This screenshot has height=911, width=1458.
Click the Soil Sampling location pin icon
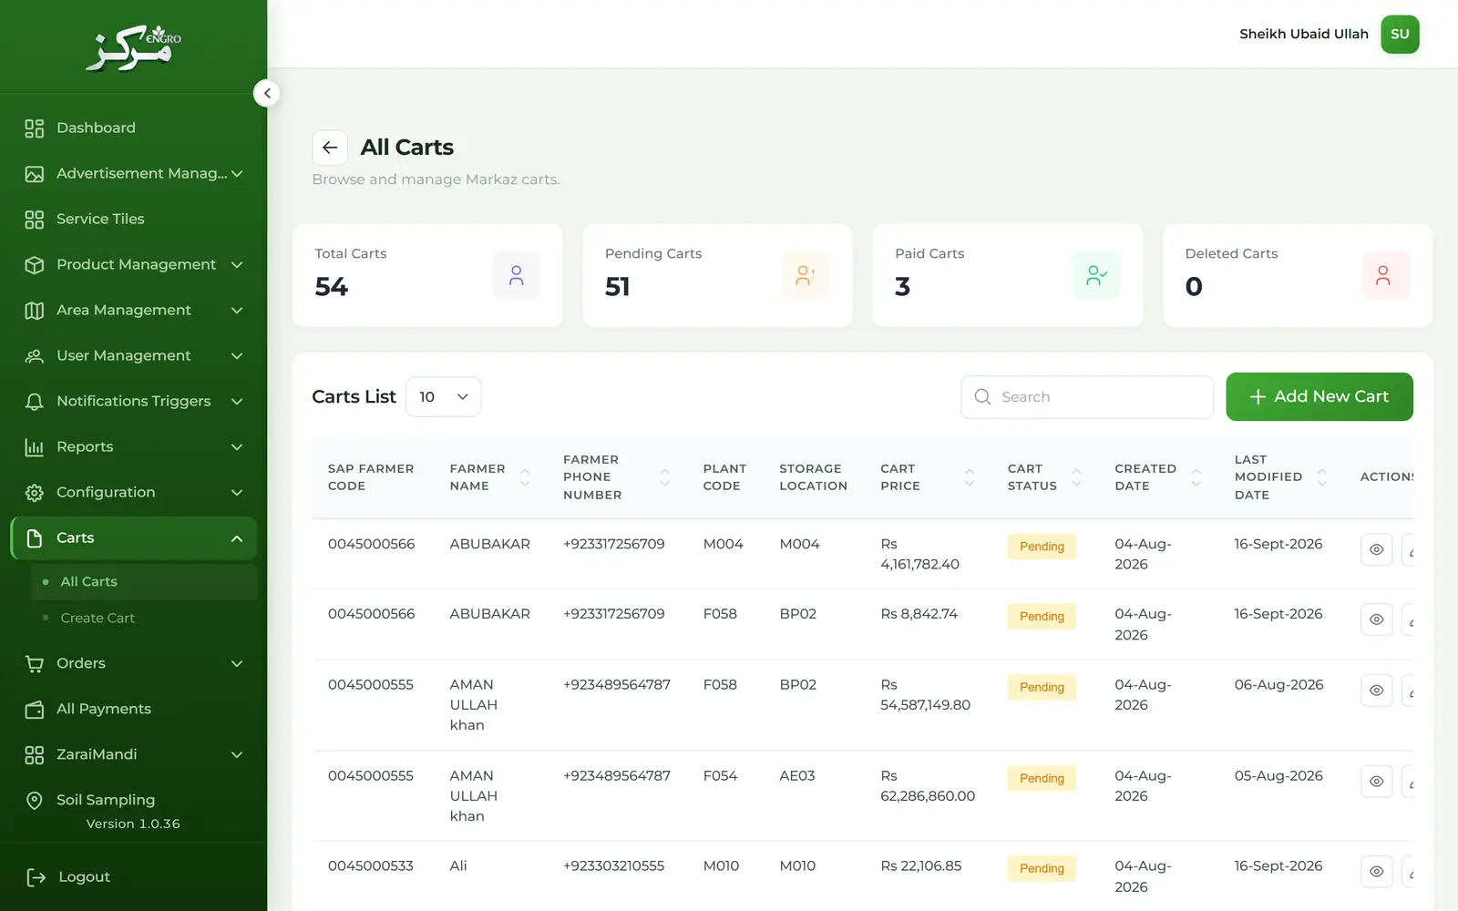point(34,801)
